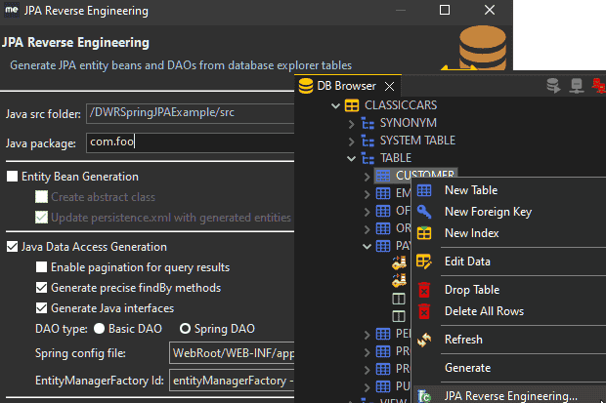Click the table icon of the PE row
The width and height of the screenshot is (606, 403).
pyautogui.click(x=383, y=334)
